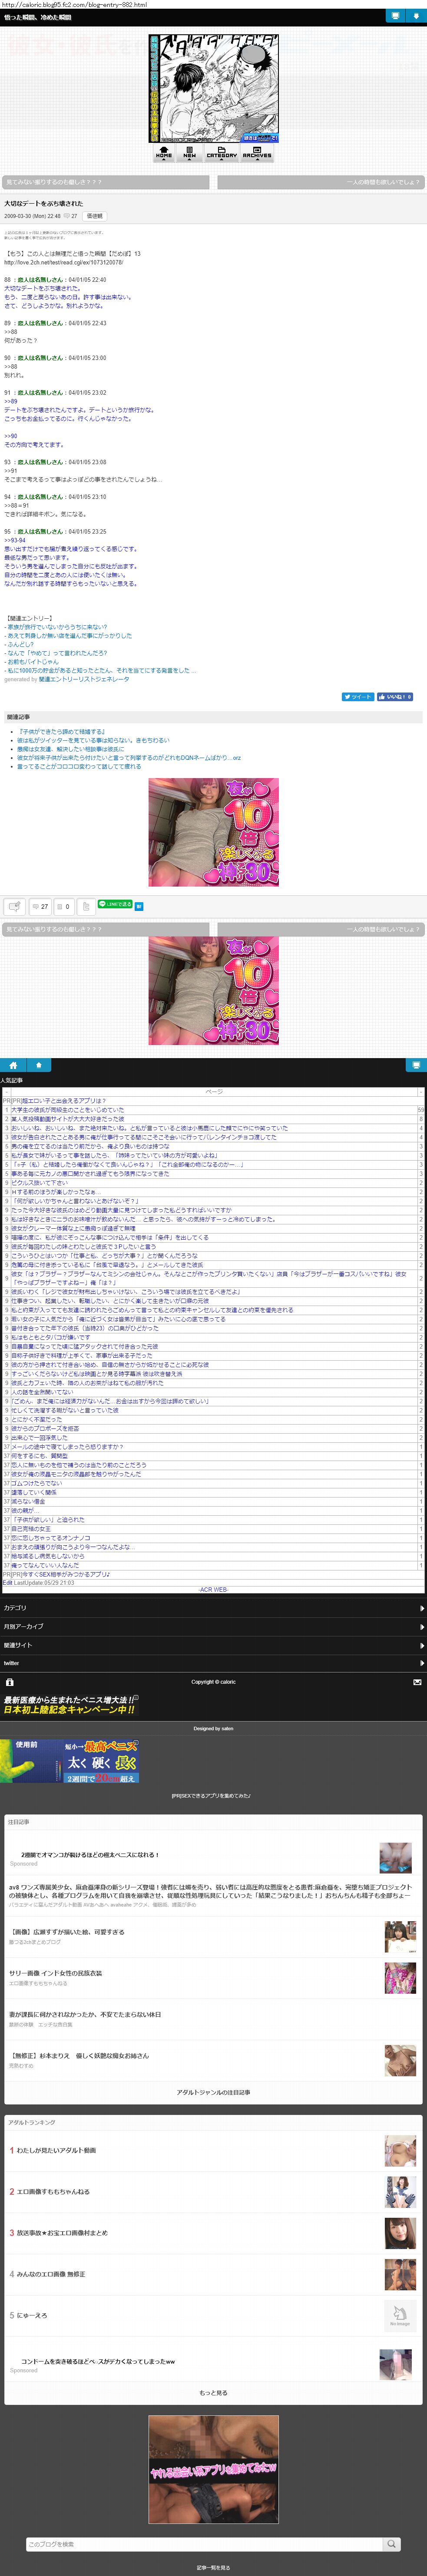Click the HOME navigation icon
The image size is (427, 2576).
164,153
